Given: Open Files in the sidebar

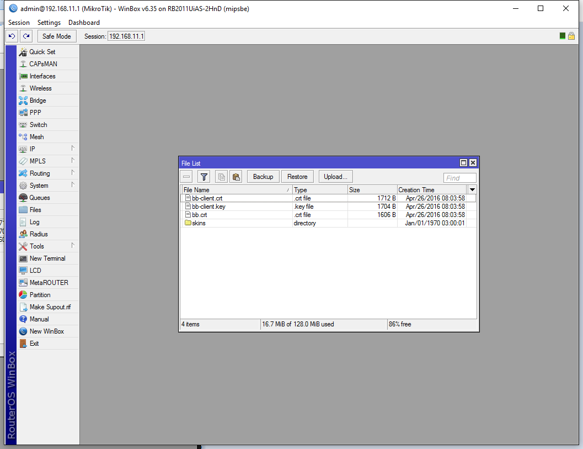Looking at the screenshot, I should click(48, 210).
